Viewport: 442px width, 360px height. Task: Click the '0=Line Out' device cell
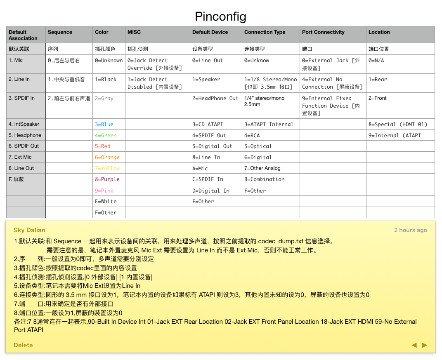coord(216,64)
